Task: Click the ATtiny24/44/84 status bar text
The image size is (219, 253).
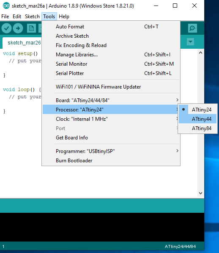Action: [180, 247]
